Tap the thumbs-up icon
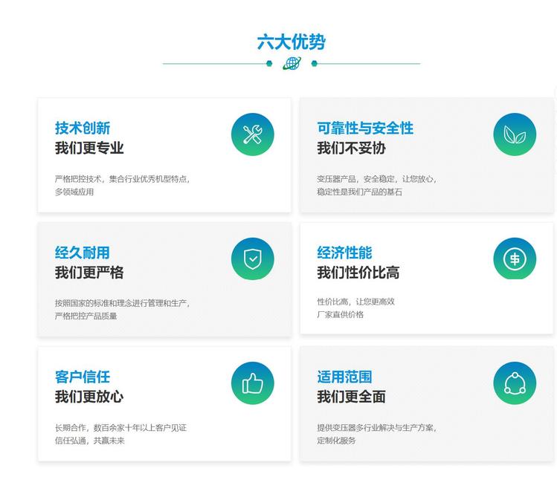This screenshot has height=491, width=557. tap(252, 383)
